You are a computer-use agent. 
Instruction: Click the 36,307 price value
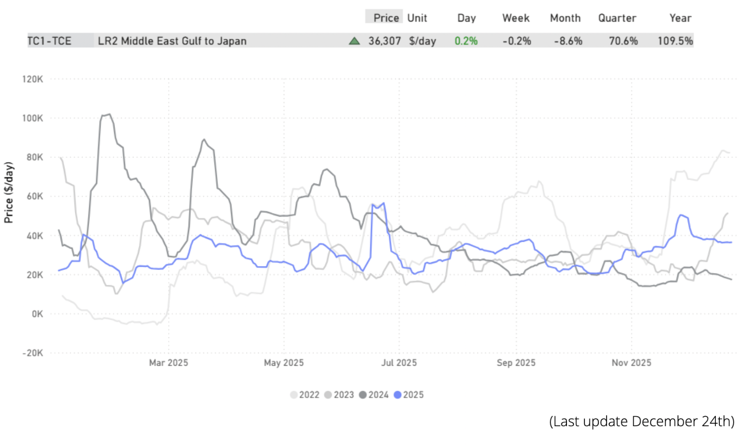(x=384, y=41)
